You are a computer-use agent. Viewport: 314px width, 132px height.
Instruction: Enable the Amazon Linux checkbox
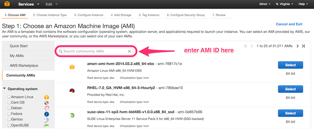(9, 97)
